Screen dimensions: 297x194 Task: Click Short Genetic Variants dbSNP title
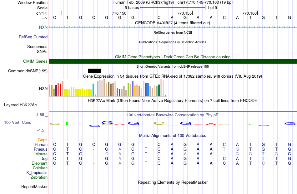click(x=173, y=66)
